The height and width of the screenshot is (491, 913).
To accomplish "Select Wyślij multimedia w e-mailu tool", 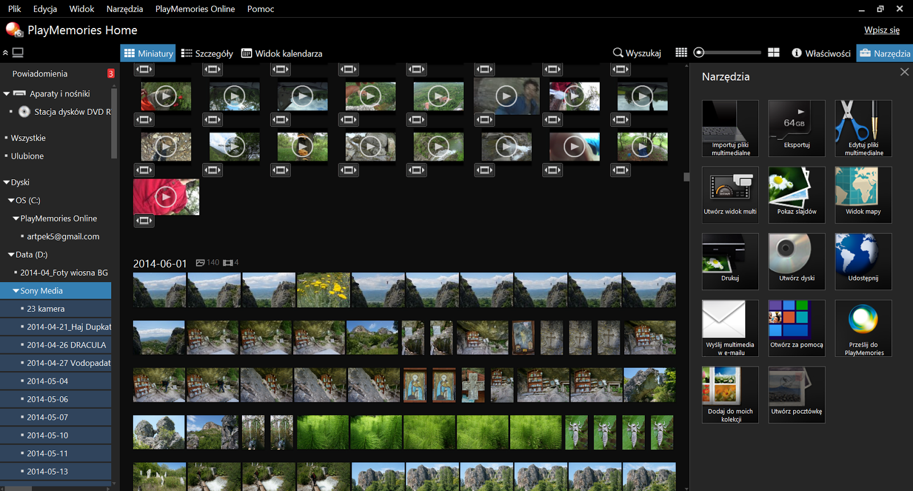I will (730, 328).
